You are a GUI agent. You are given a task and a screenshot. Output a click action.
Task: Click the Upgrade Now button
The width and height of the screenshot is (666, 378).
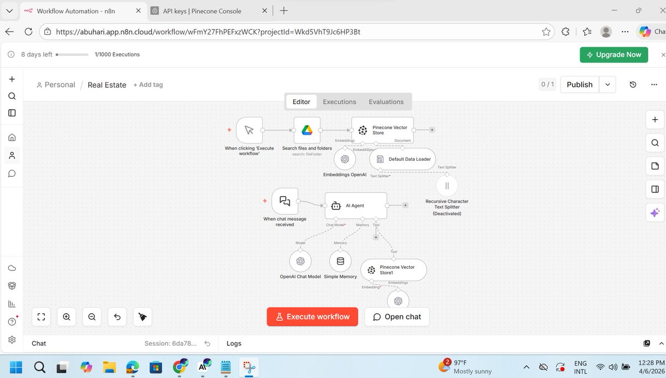[x=614, y=54]
